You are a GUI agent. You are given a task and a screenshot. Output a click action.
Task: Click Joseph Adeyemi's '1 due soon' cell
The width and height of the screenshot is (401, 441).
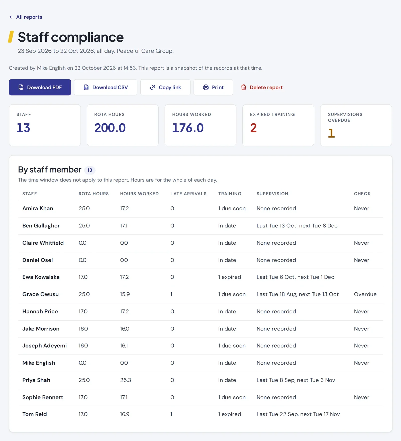click(232, 345)
